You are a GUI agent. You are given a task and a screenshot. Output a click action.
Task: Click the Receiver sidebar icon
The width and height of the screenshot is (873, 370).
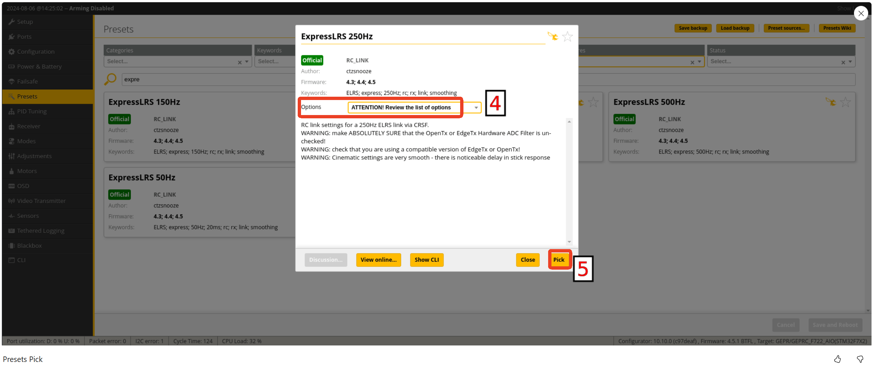11,126
